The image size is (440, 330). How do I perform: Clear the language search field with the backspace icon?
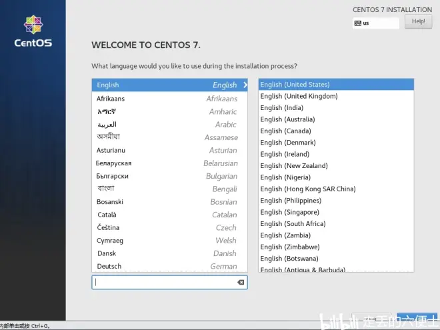241,282
